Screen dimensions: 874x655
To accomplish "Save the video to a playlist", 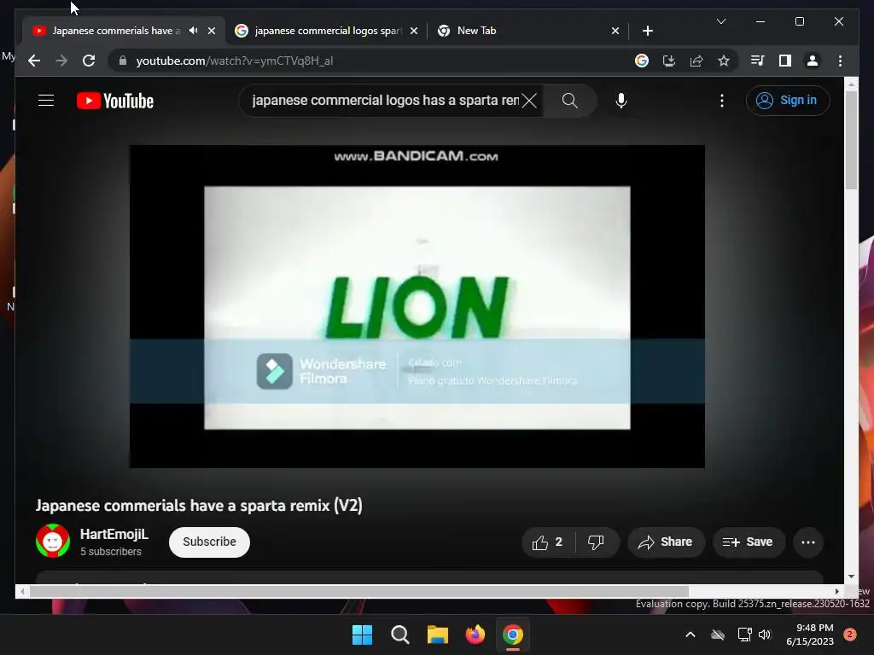I will coord(749,542).
